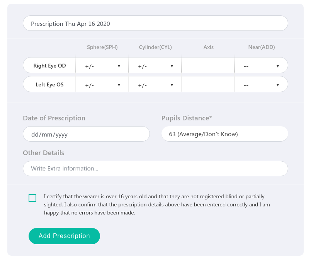Open the Pupils Distance selector
311x260 pixels.
pyautogui.click(x=225, y=134)
